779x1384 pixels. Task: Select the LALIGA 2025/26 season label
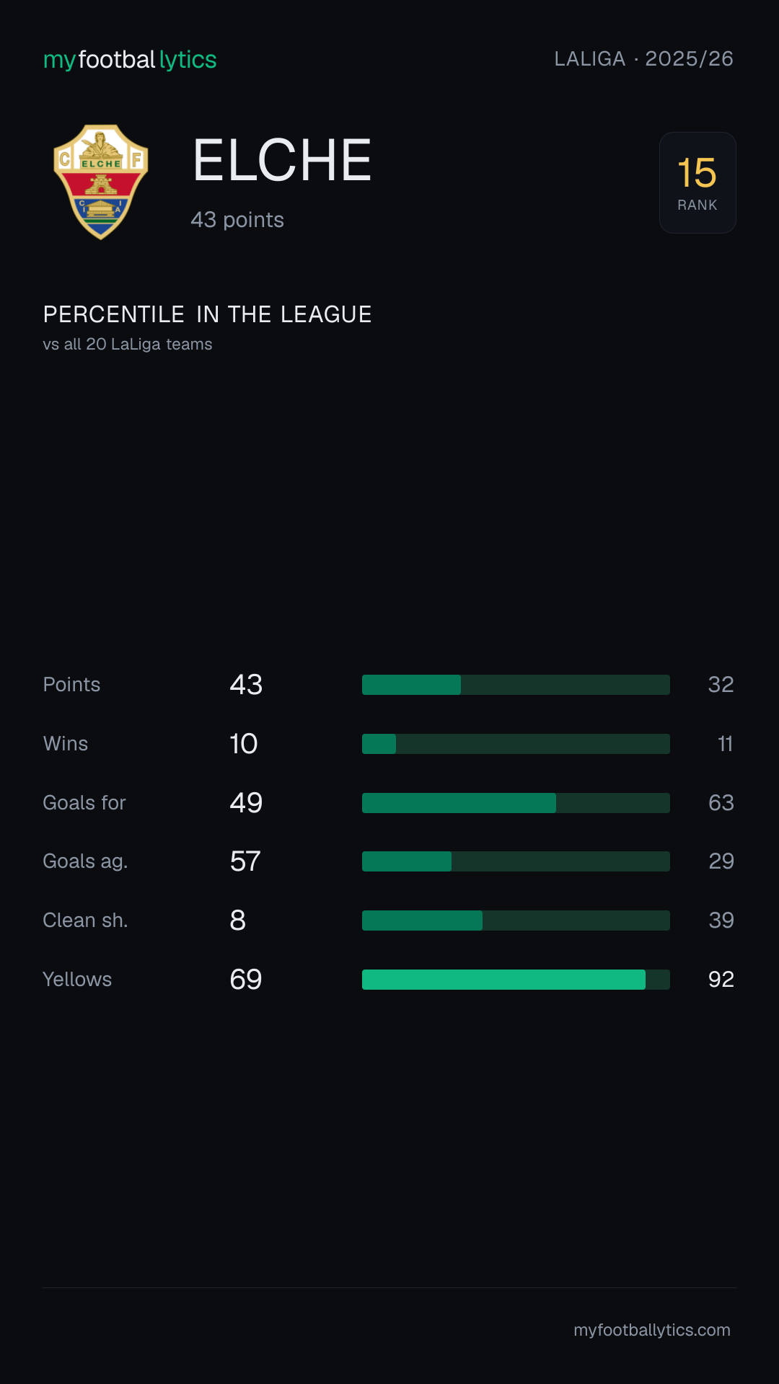(x=643, y=58)
